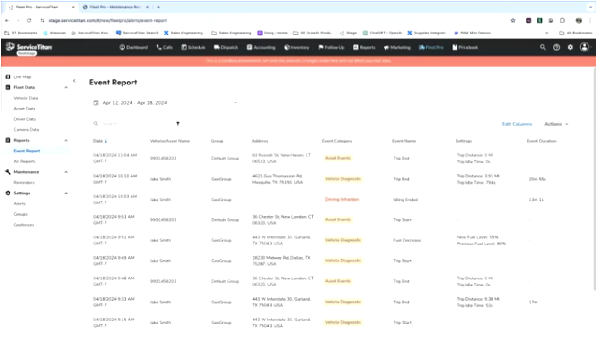Click the Edit Columns link

(x=518, y=124)
